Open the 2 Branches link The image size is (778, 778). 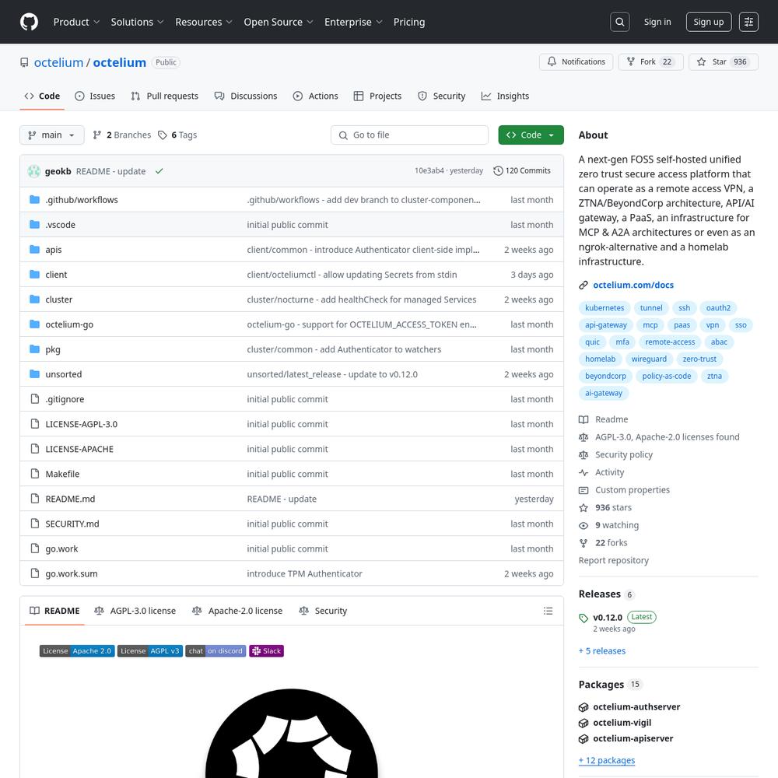[x=122, y=135]
